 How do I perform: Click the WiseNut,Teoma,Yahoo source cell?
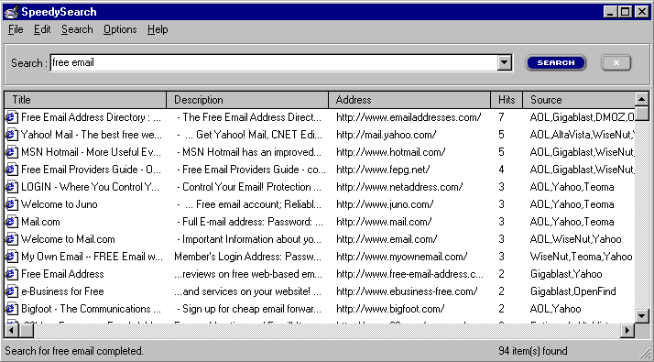point(581,257)
